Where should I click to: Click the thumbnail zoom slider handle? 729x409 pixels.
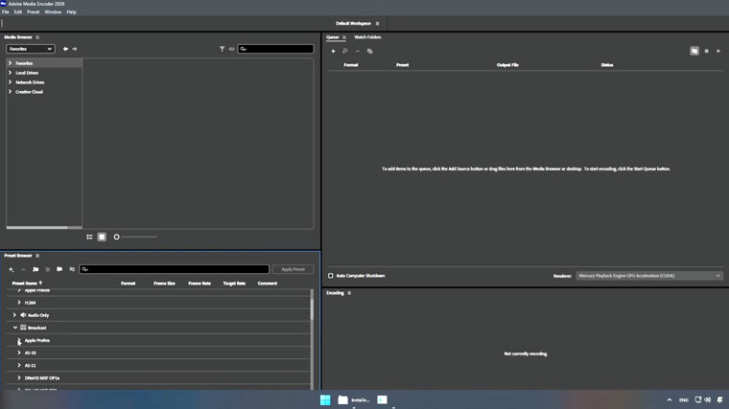tap(117, 237)
